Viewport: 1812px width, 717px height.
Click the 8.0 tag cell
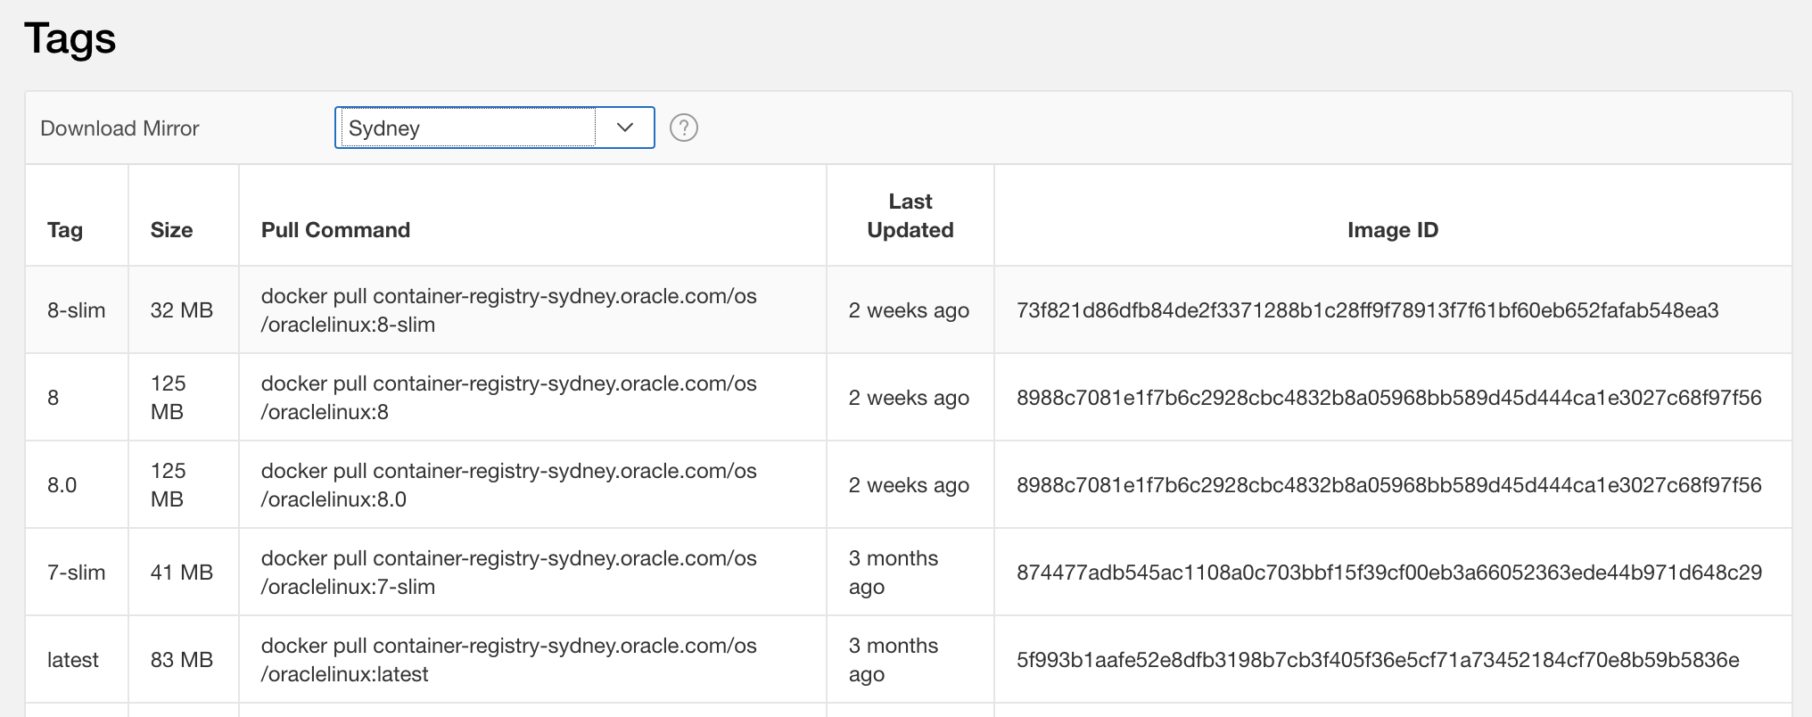[x=62, y=485]
